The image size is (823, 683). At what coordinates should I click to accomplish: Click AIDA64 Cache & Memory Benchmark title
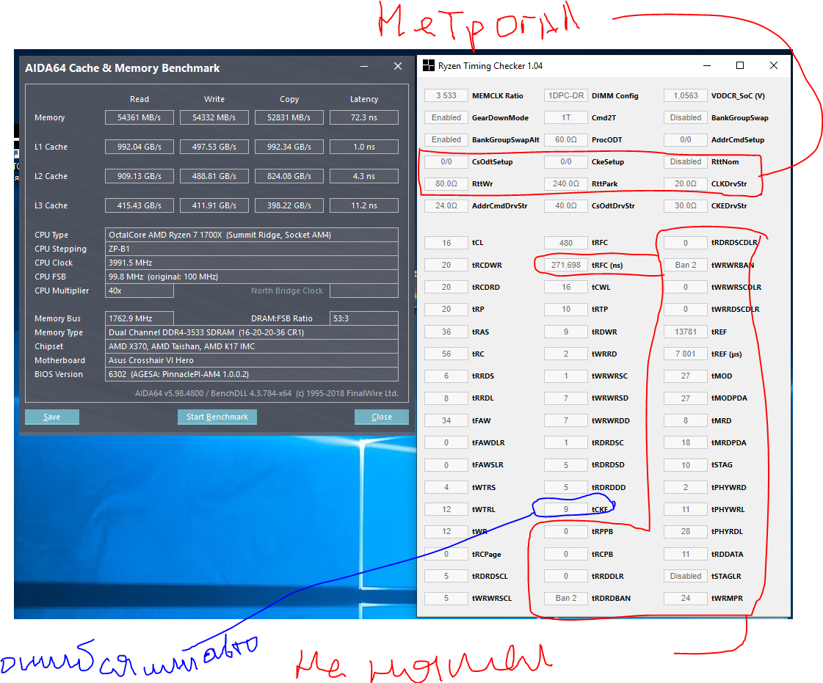tap(123, 67)
